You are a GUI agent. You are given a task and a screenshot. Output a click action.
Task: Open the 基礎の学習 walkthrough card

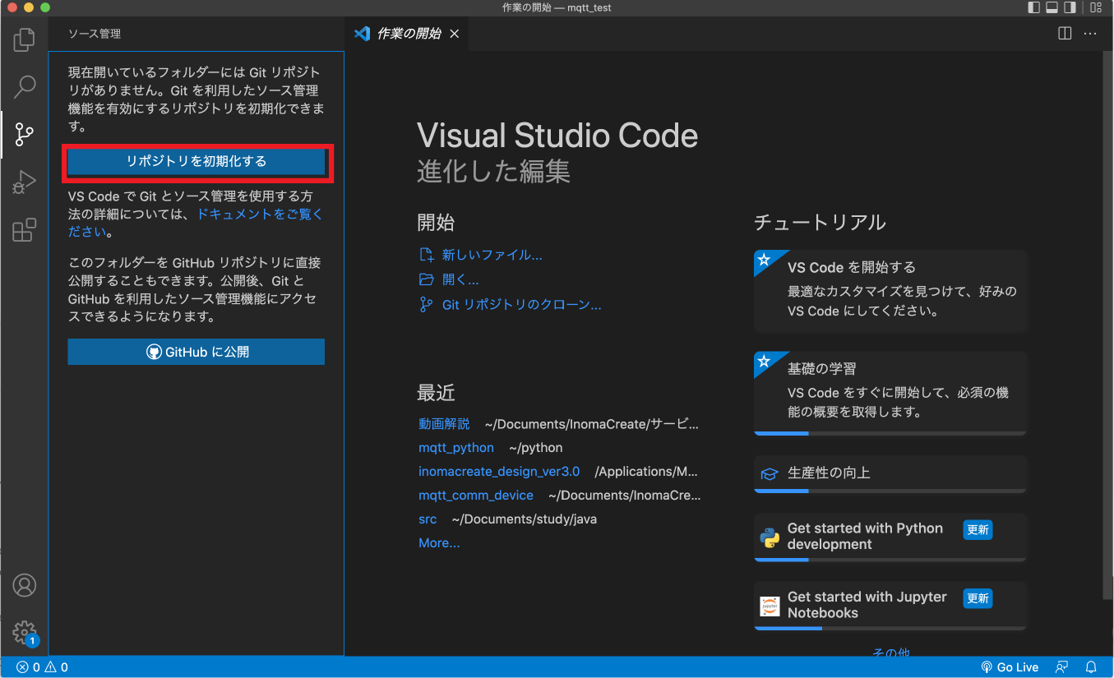click(x=890, y=393)
